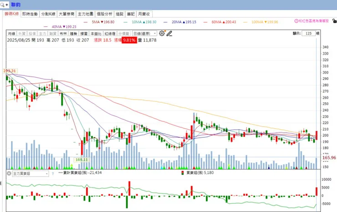Toggle the 融資 overlay button
This screenshot has width=337, height=212.
[53, 34]
